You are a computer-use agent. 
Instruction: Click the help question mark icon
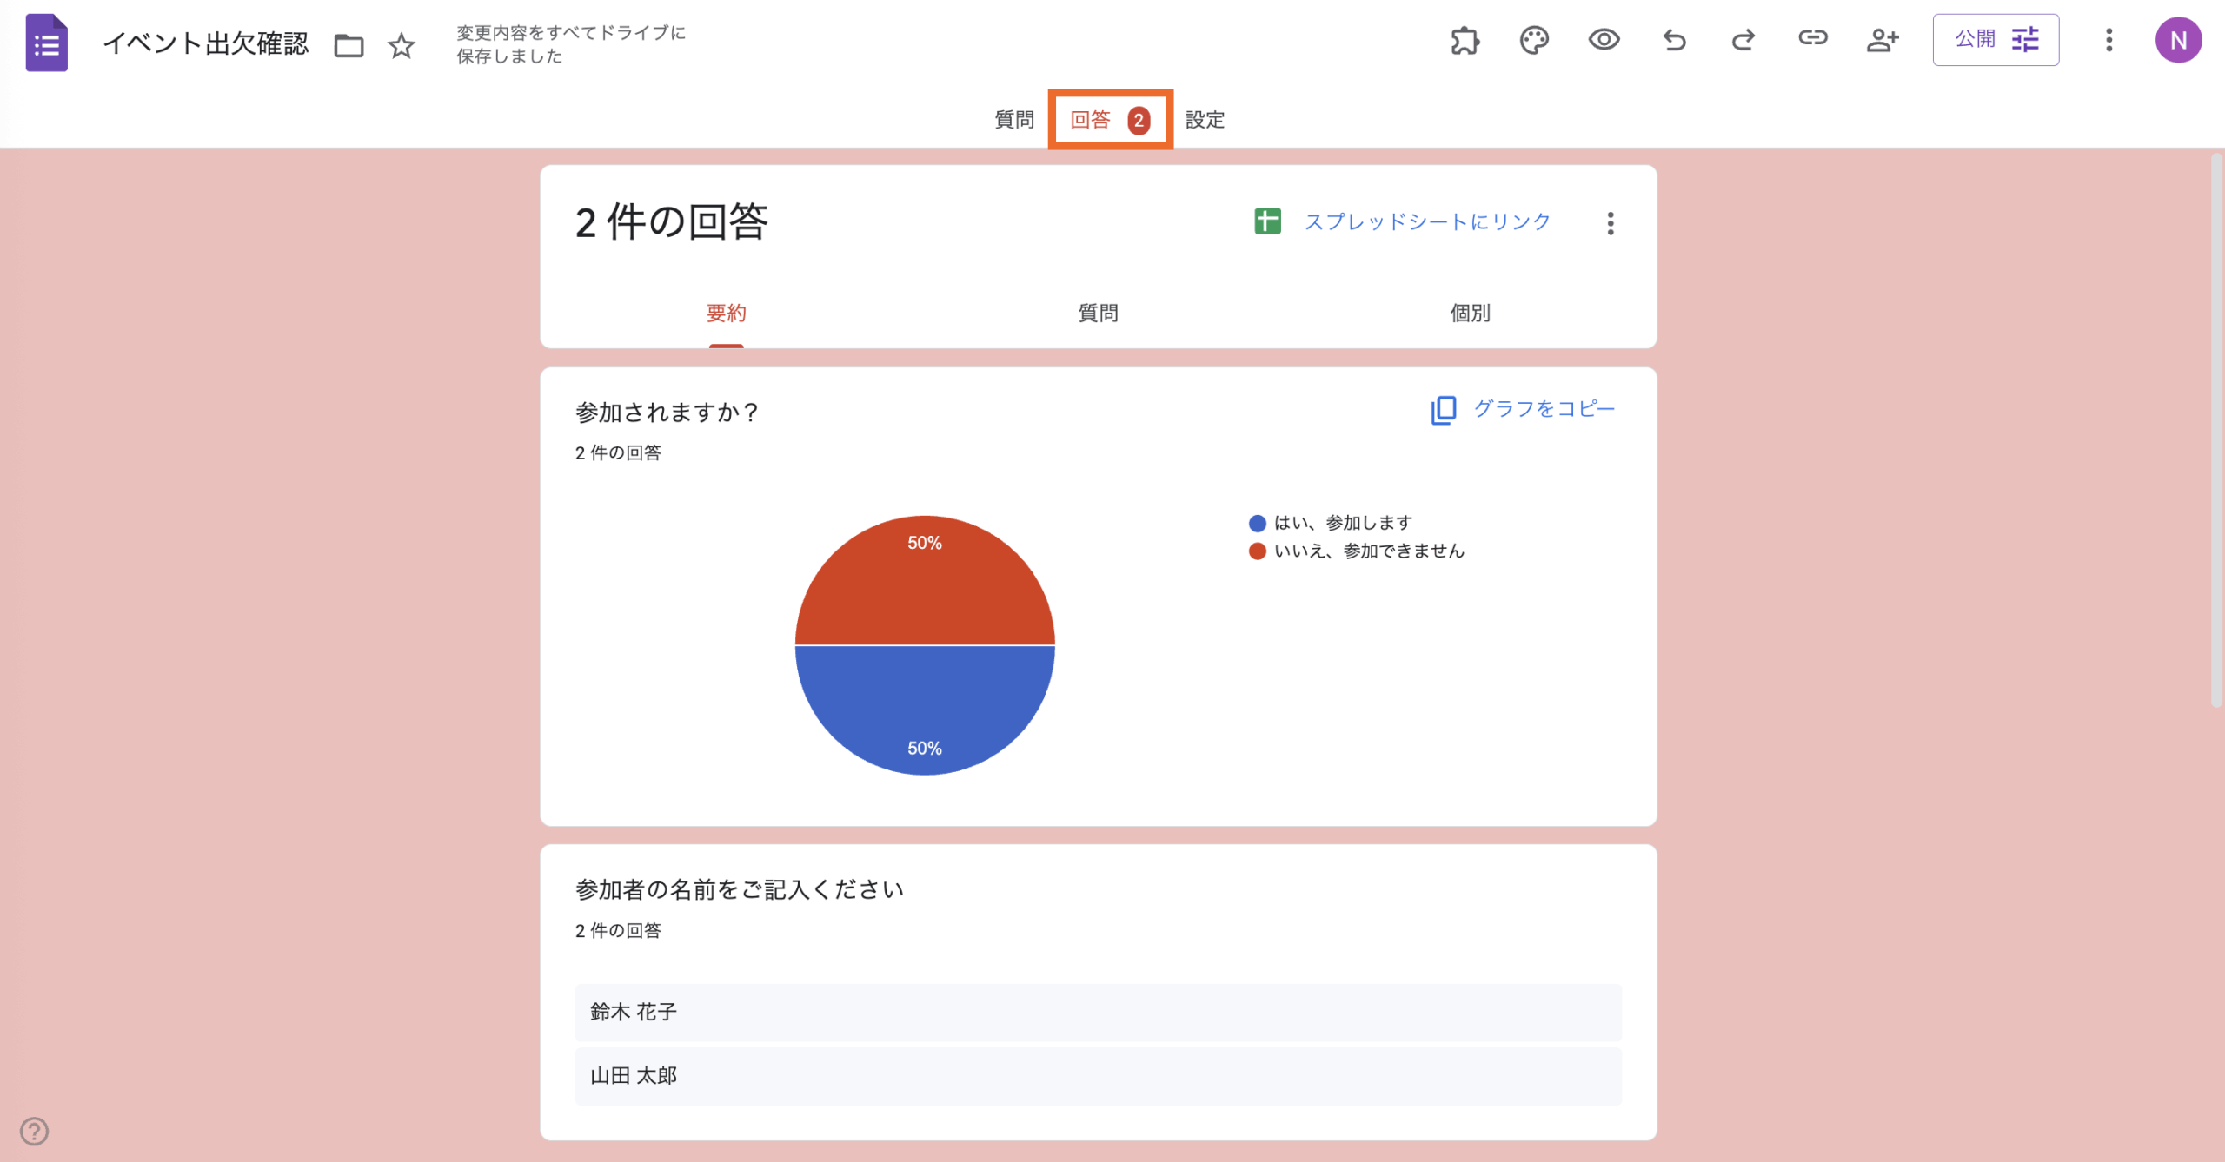coord(34,1131)
